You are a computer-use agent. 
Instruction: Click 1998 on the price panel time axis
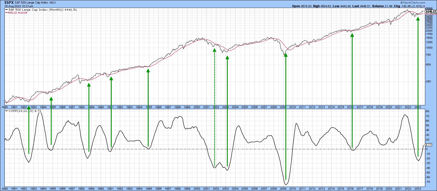click(178, 107)
